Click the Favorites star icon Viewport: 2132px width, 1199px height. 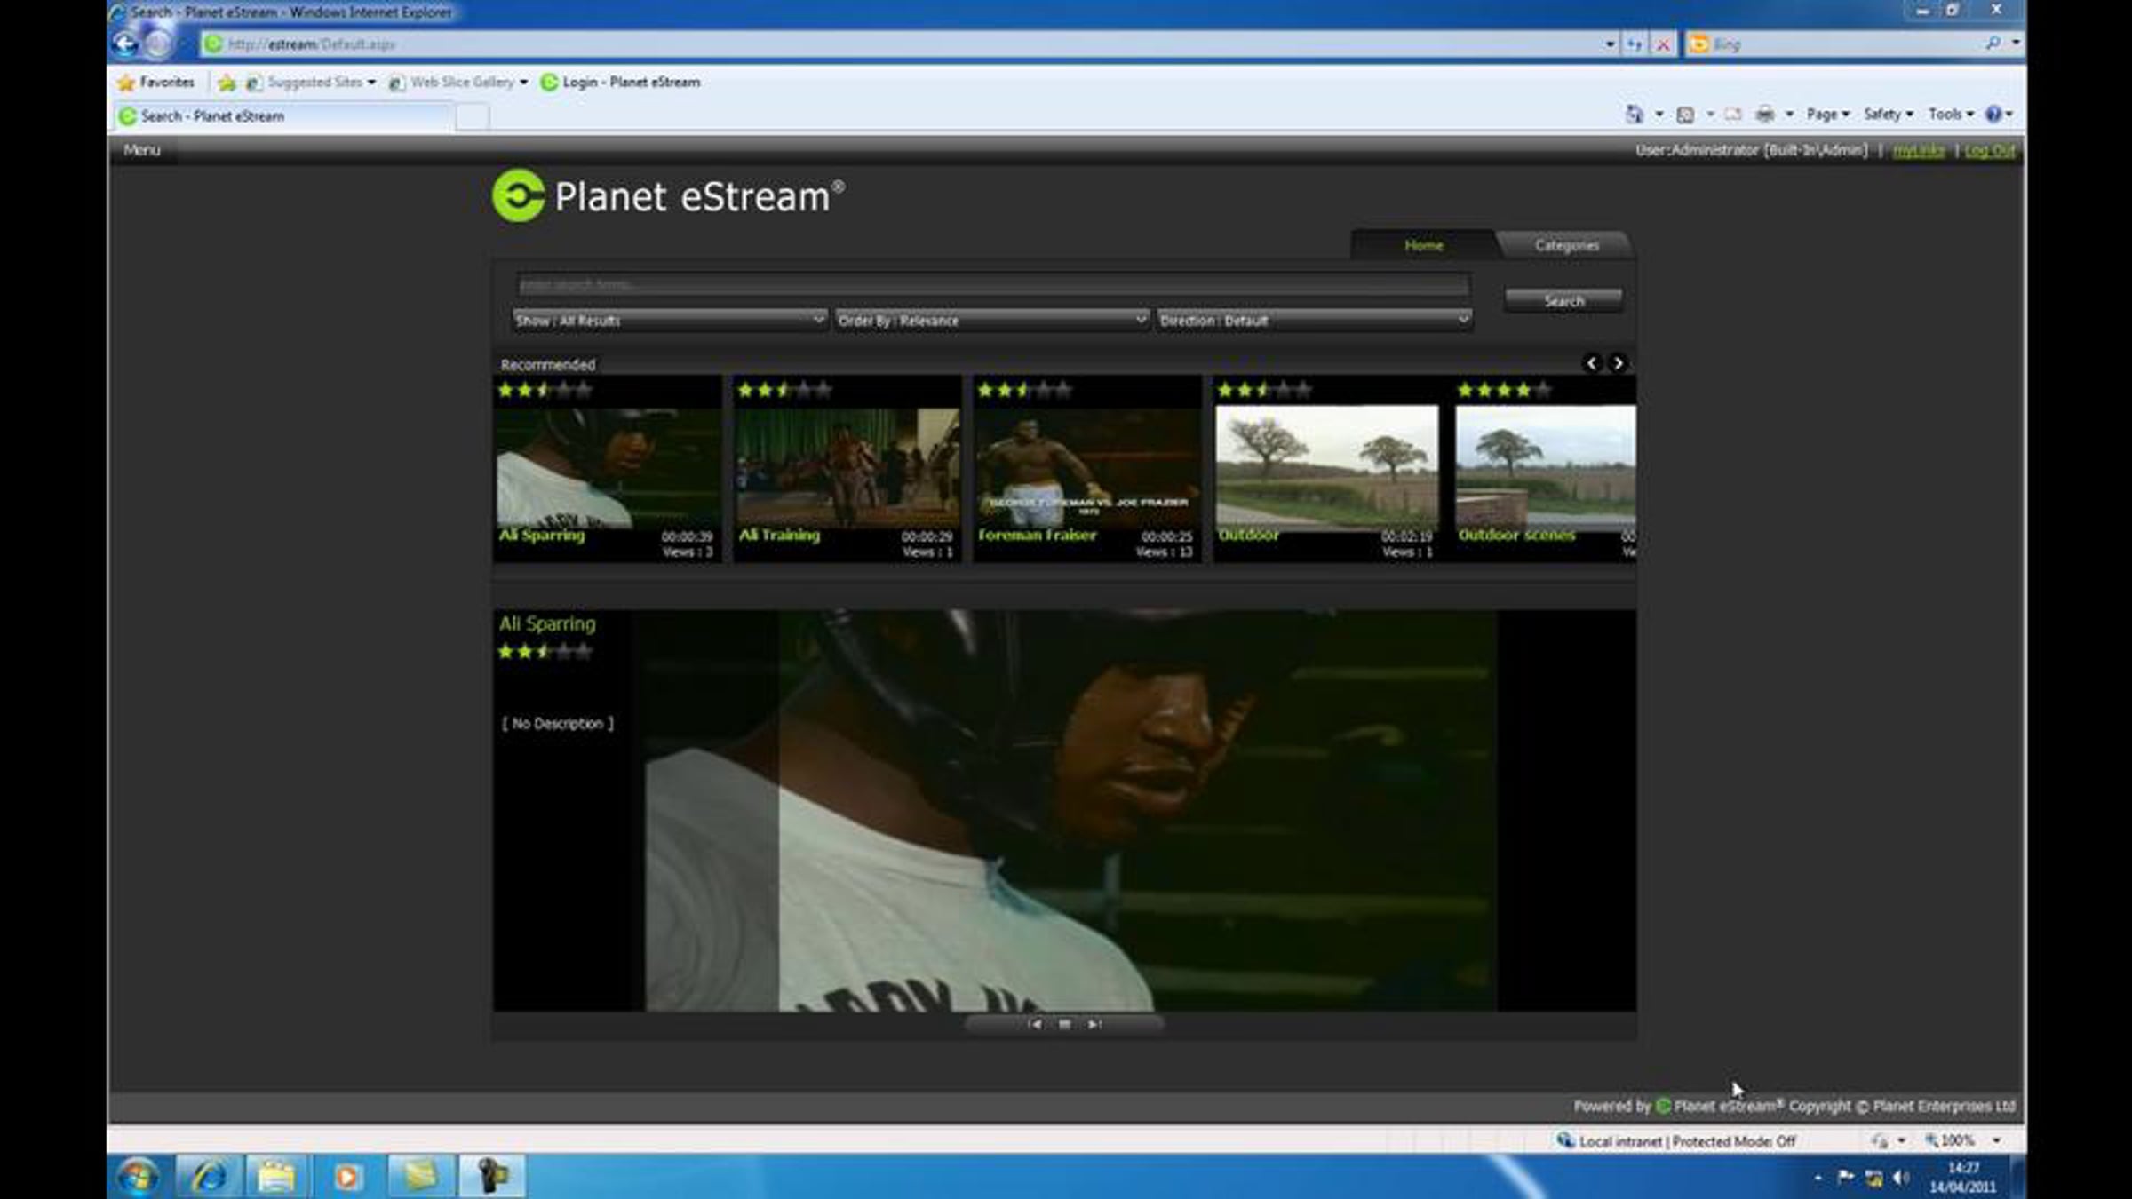pyautogui.click(x=127, y=82)
